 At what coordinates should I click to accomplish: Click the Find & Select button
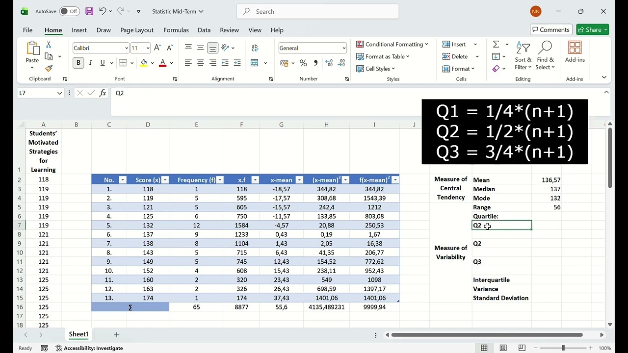pos(545,55)
